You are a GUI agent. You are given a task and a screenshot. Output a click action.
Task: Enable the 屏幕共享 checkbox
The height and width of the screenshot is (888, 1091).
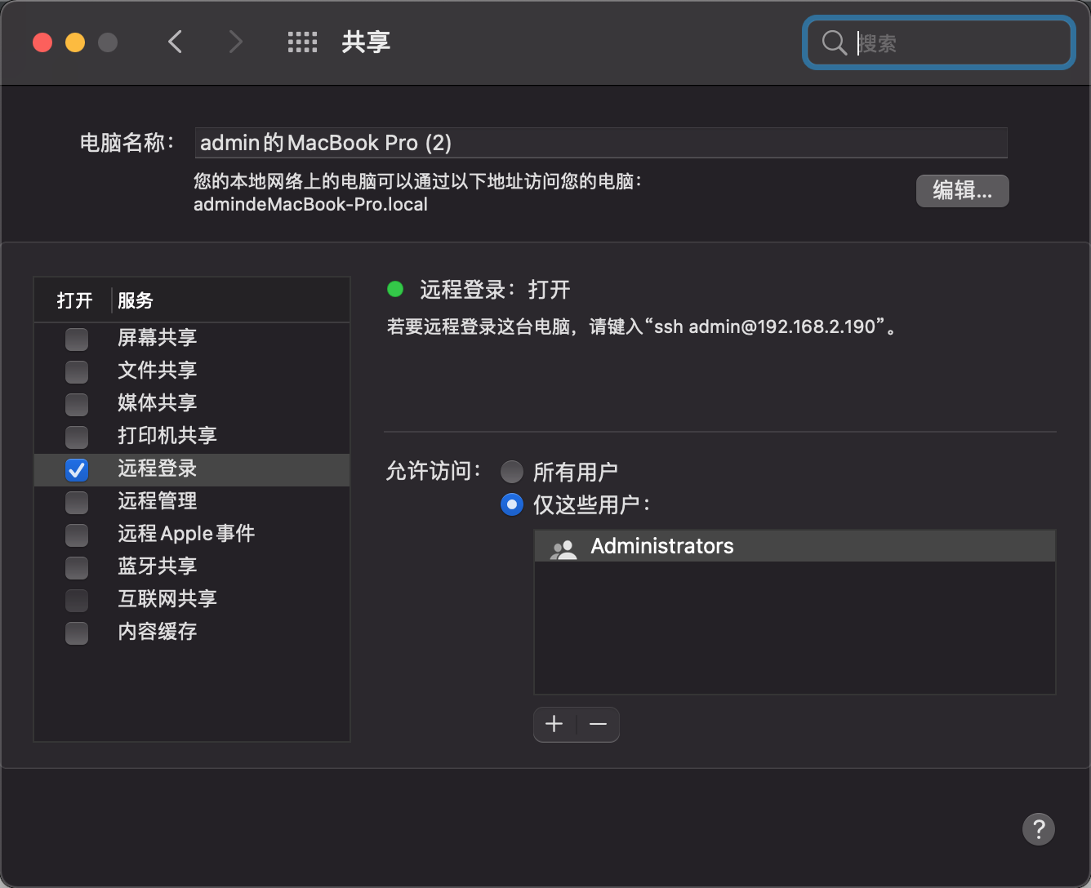(x=77, y=339)
